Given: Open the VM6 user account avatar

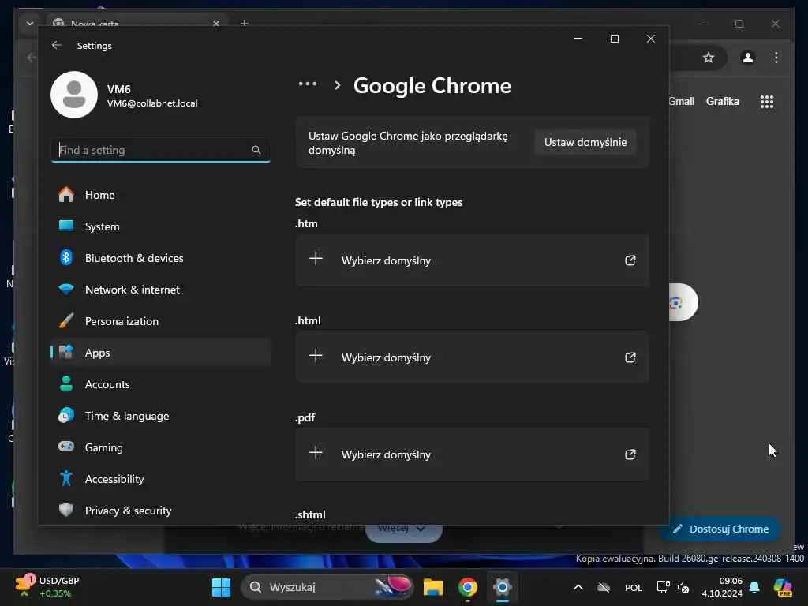Looking at the screenshot, I should pyautogui.click(x=74, y=95).
